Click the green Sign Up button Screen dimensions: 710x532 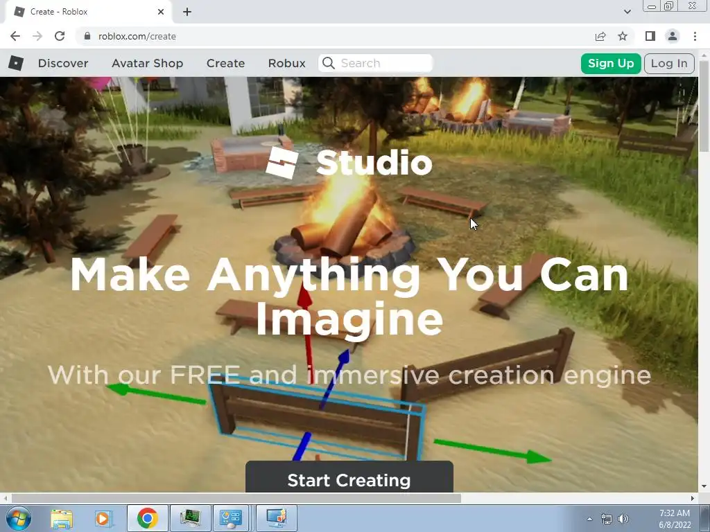[x=611, y=63]
